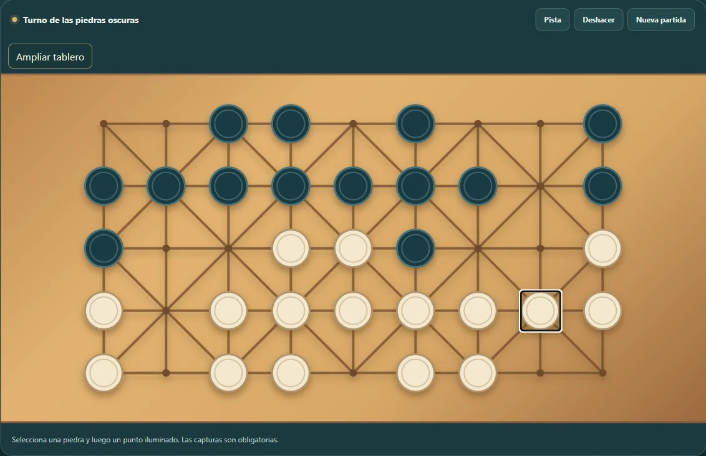Viewport: 706px width, 456px height.
Task: Undo the last move with Deshacer
Action: point(598,20)
